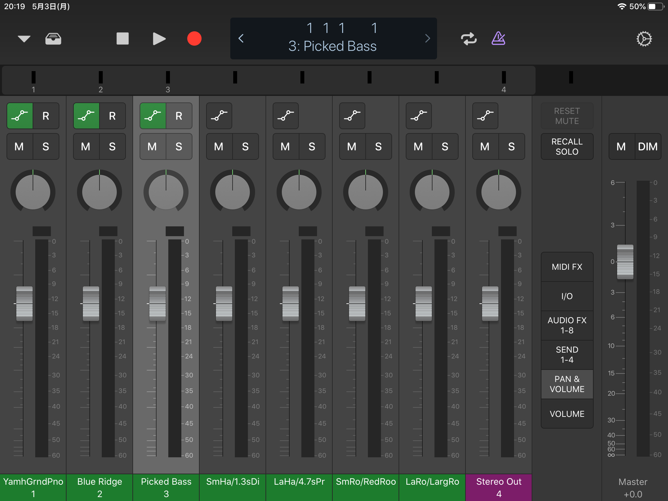Solo the Blue Ridge track
Screen dimensions: 668x501
[x=113, y=146]
